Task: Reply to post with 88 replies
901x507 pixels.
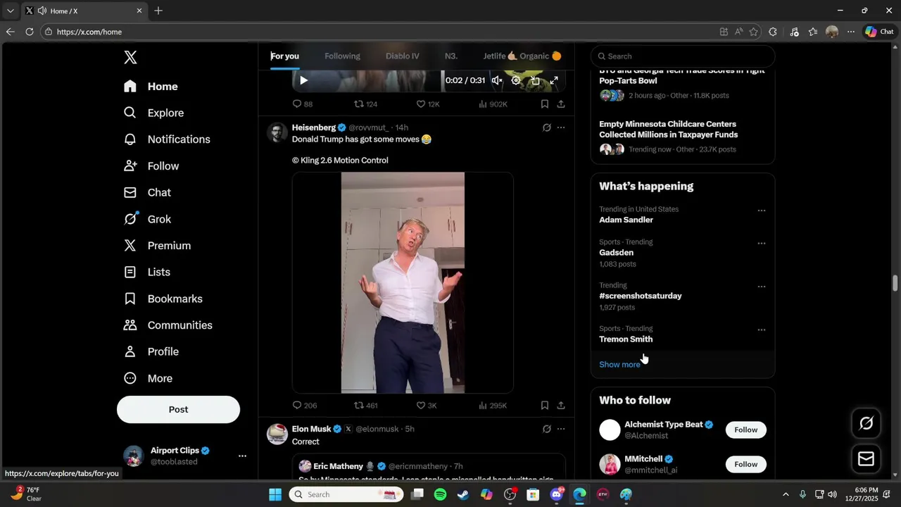Action: pyautogui.click(x=303, y=104)
